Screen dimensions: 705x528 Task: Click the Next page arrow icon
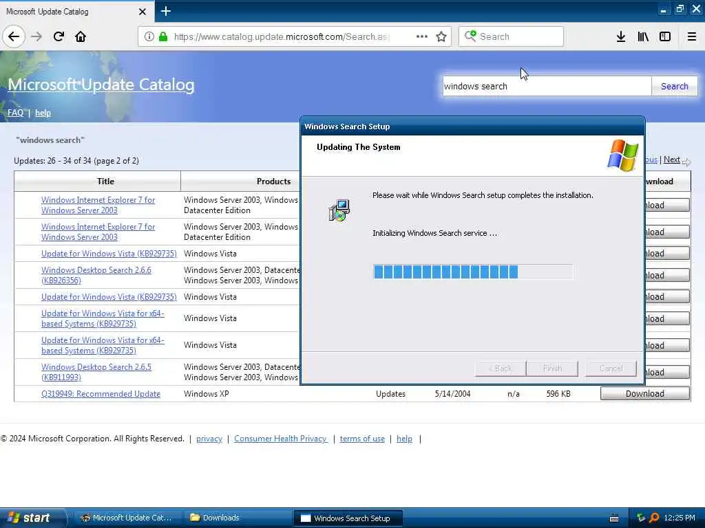pyautogui.click(x=686, y=162)
